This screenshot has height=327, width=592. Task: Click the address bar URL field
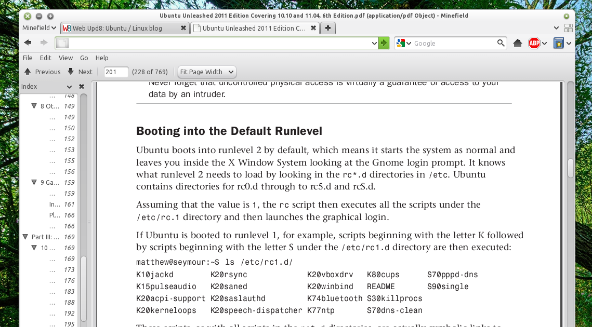coord(219,43)
